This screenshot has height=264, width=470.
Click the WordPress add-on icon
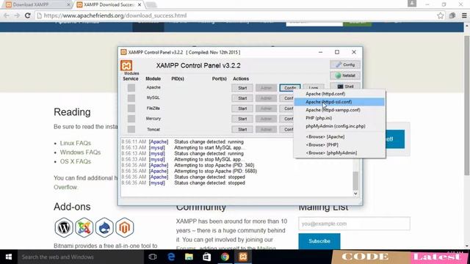tap(64, 227)
